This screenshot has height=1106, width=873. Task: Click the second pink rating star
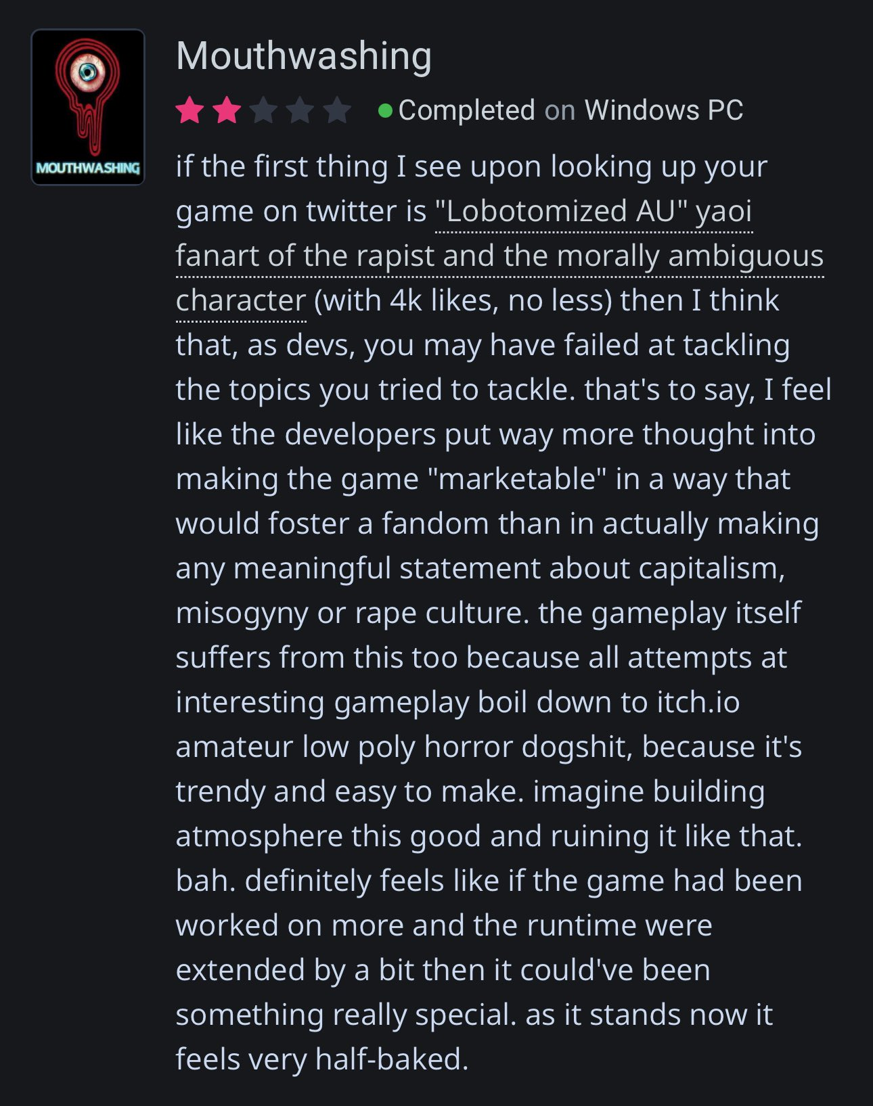point(226,110)
